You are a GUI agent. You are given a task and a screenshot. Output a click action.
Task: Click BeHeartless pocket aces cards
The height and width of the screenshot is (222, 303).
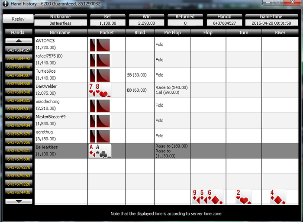click(x=100, y=151)
